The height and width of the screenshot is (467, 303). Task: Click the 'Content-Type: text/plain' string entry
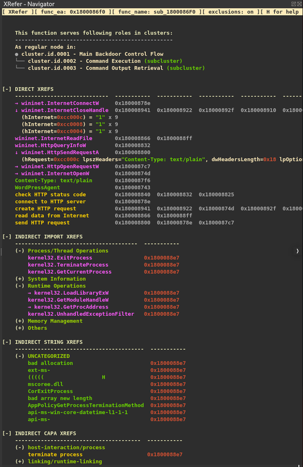(54, 180)
